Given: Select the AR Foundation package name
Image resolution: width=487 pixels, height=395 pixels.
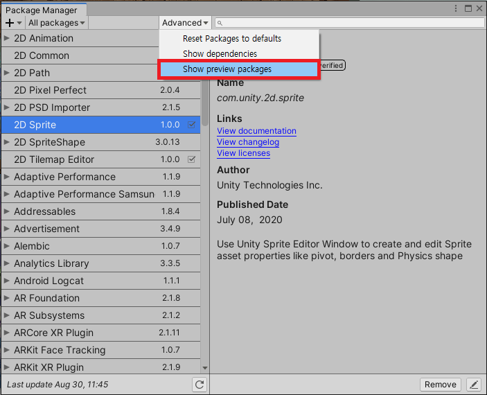Looking at the screenshot, I should tap(46, 298).
